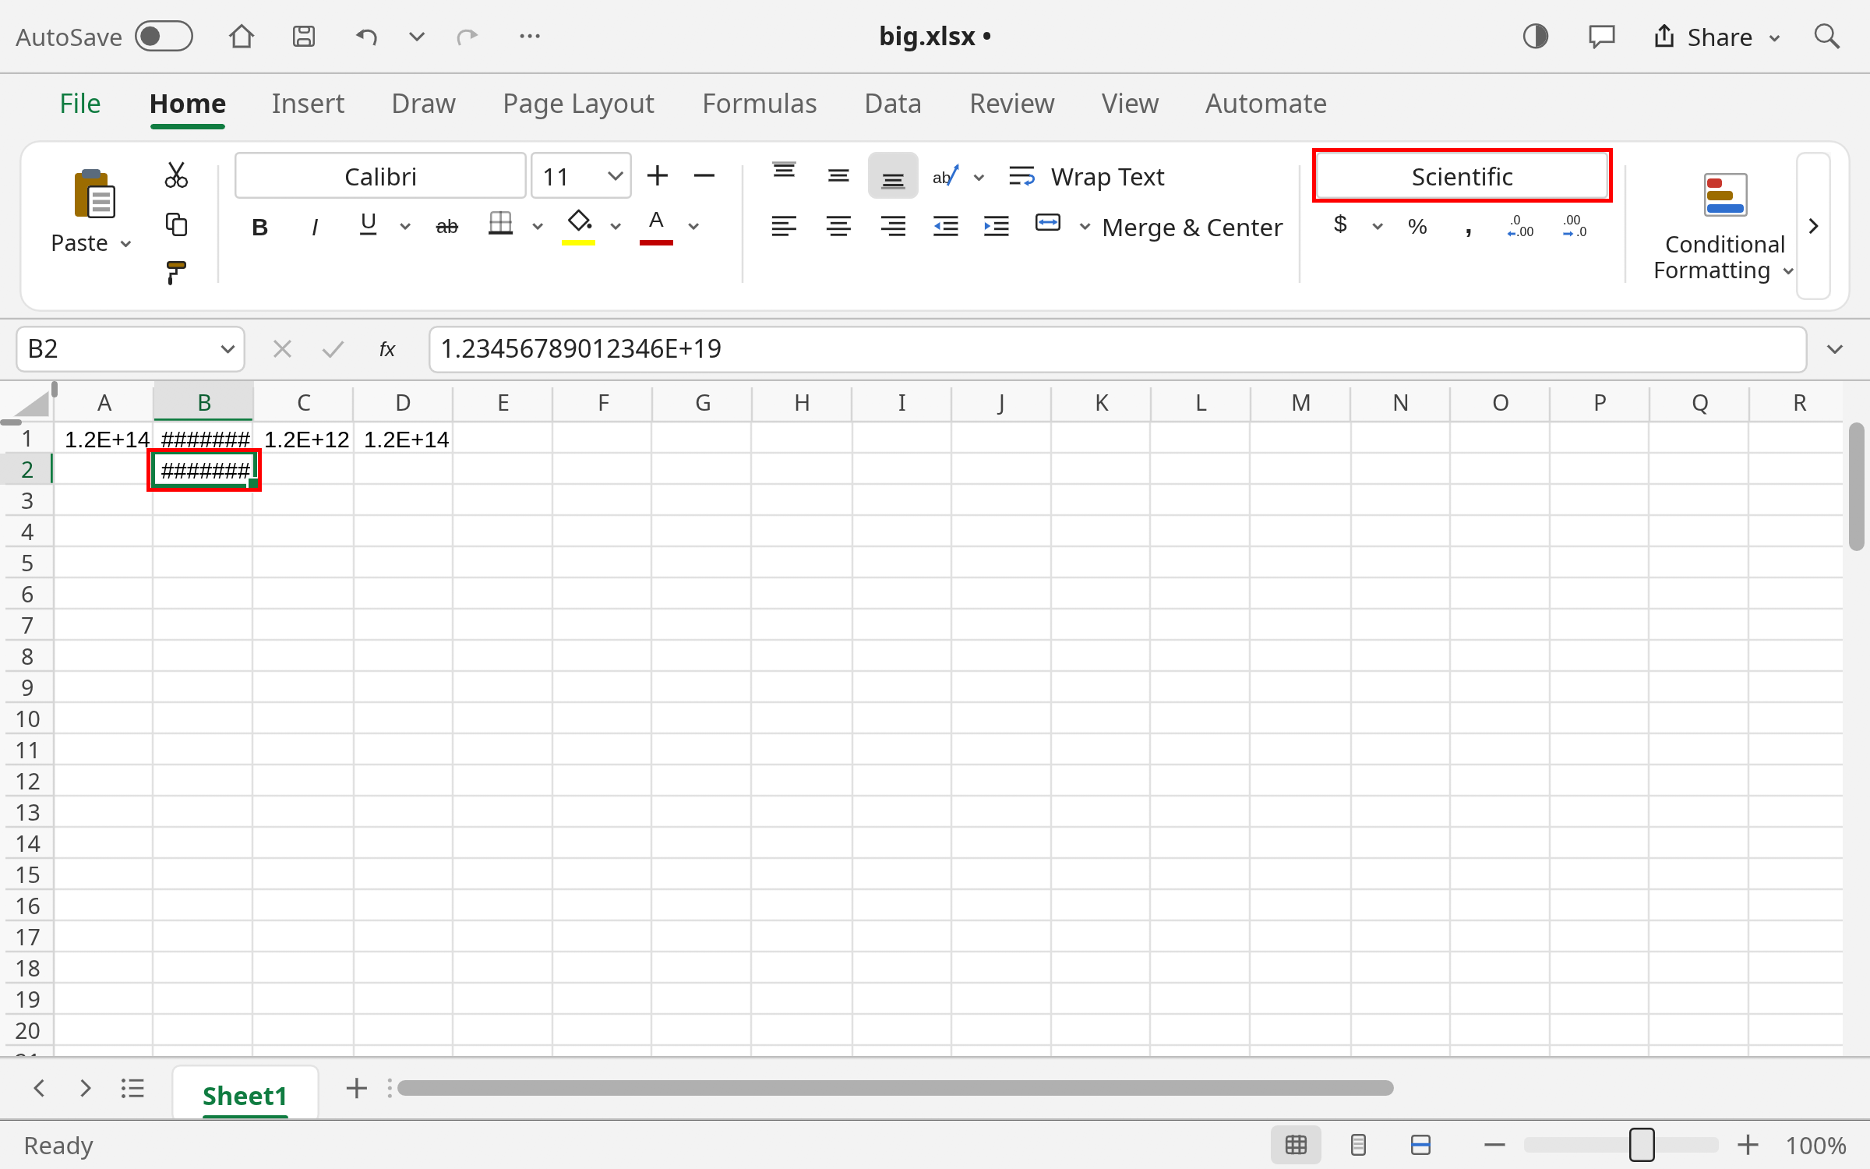Open the Data tab
Image resolution: width=1870 pixels, height=1169 pixels.
click(x=893, y=104)
